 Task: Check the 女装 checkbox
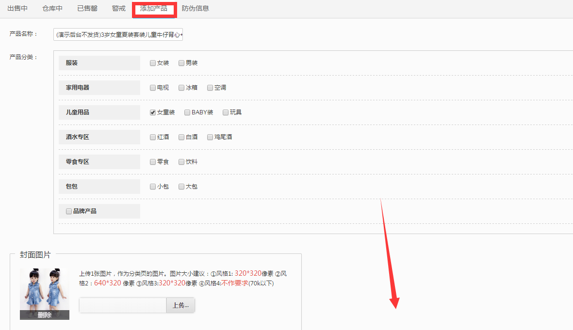click(x=153, y=63)
